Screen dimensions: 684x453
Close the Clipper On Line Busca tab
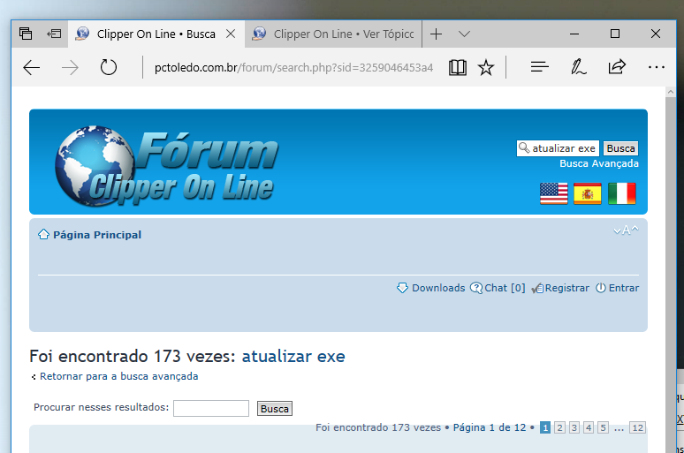[231, 34]
